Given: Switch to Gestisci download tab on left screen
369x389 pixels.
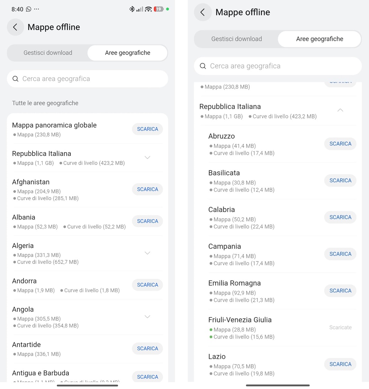Looking at the screenshot, I should point(48,53).
